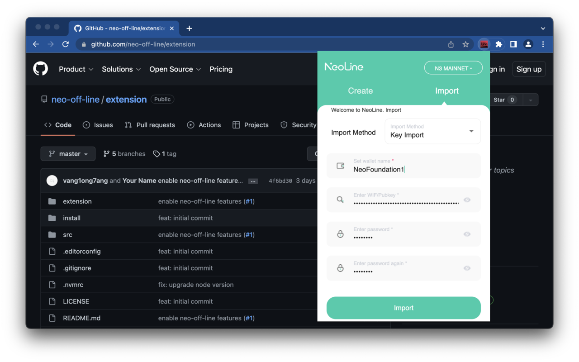Click the file icon next to LICENSE

[x=52, y=301]
